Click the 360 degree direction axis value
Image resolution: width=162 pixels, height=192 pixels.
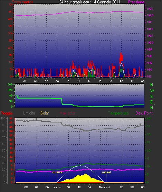(10, 84)
